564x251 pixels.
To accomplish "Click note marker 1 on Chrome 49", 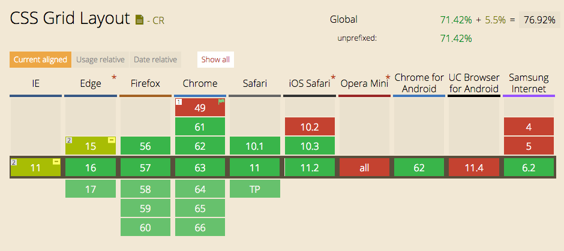I will tap(179, 102).
